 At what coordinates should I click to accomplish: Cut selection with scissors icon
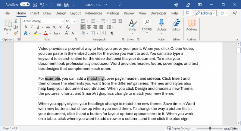click(16, 21)
